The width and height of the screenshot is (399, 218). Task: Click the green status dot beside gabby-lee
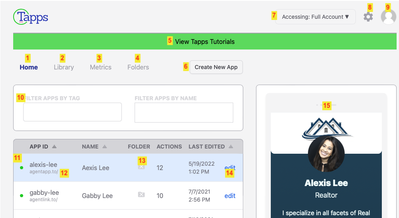(x=22, y=196)
